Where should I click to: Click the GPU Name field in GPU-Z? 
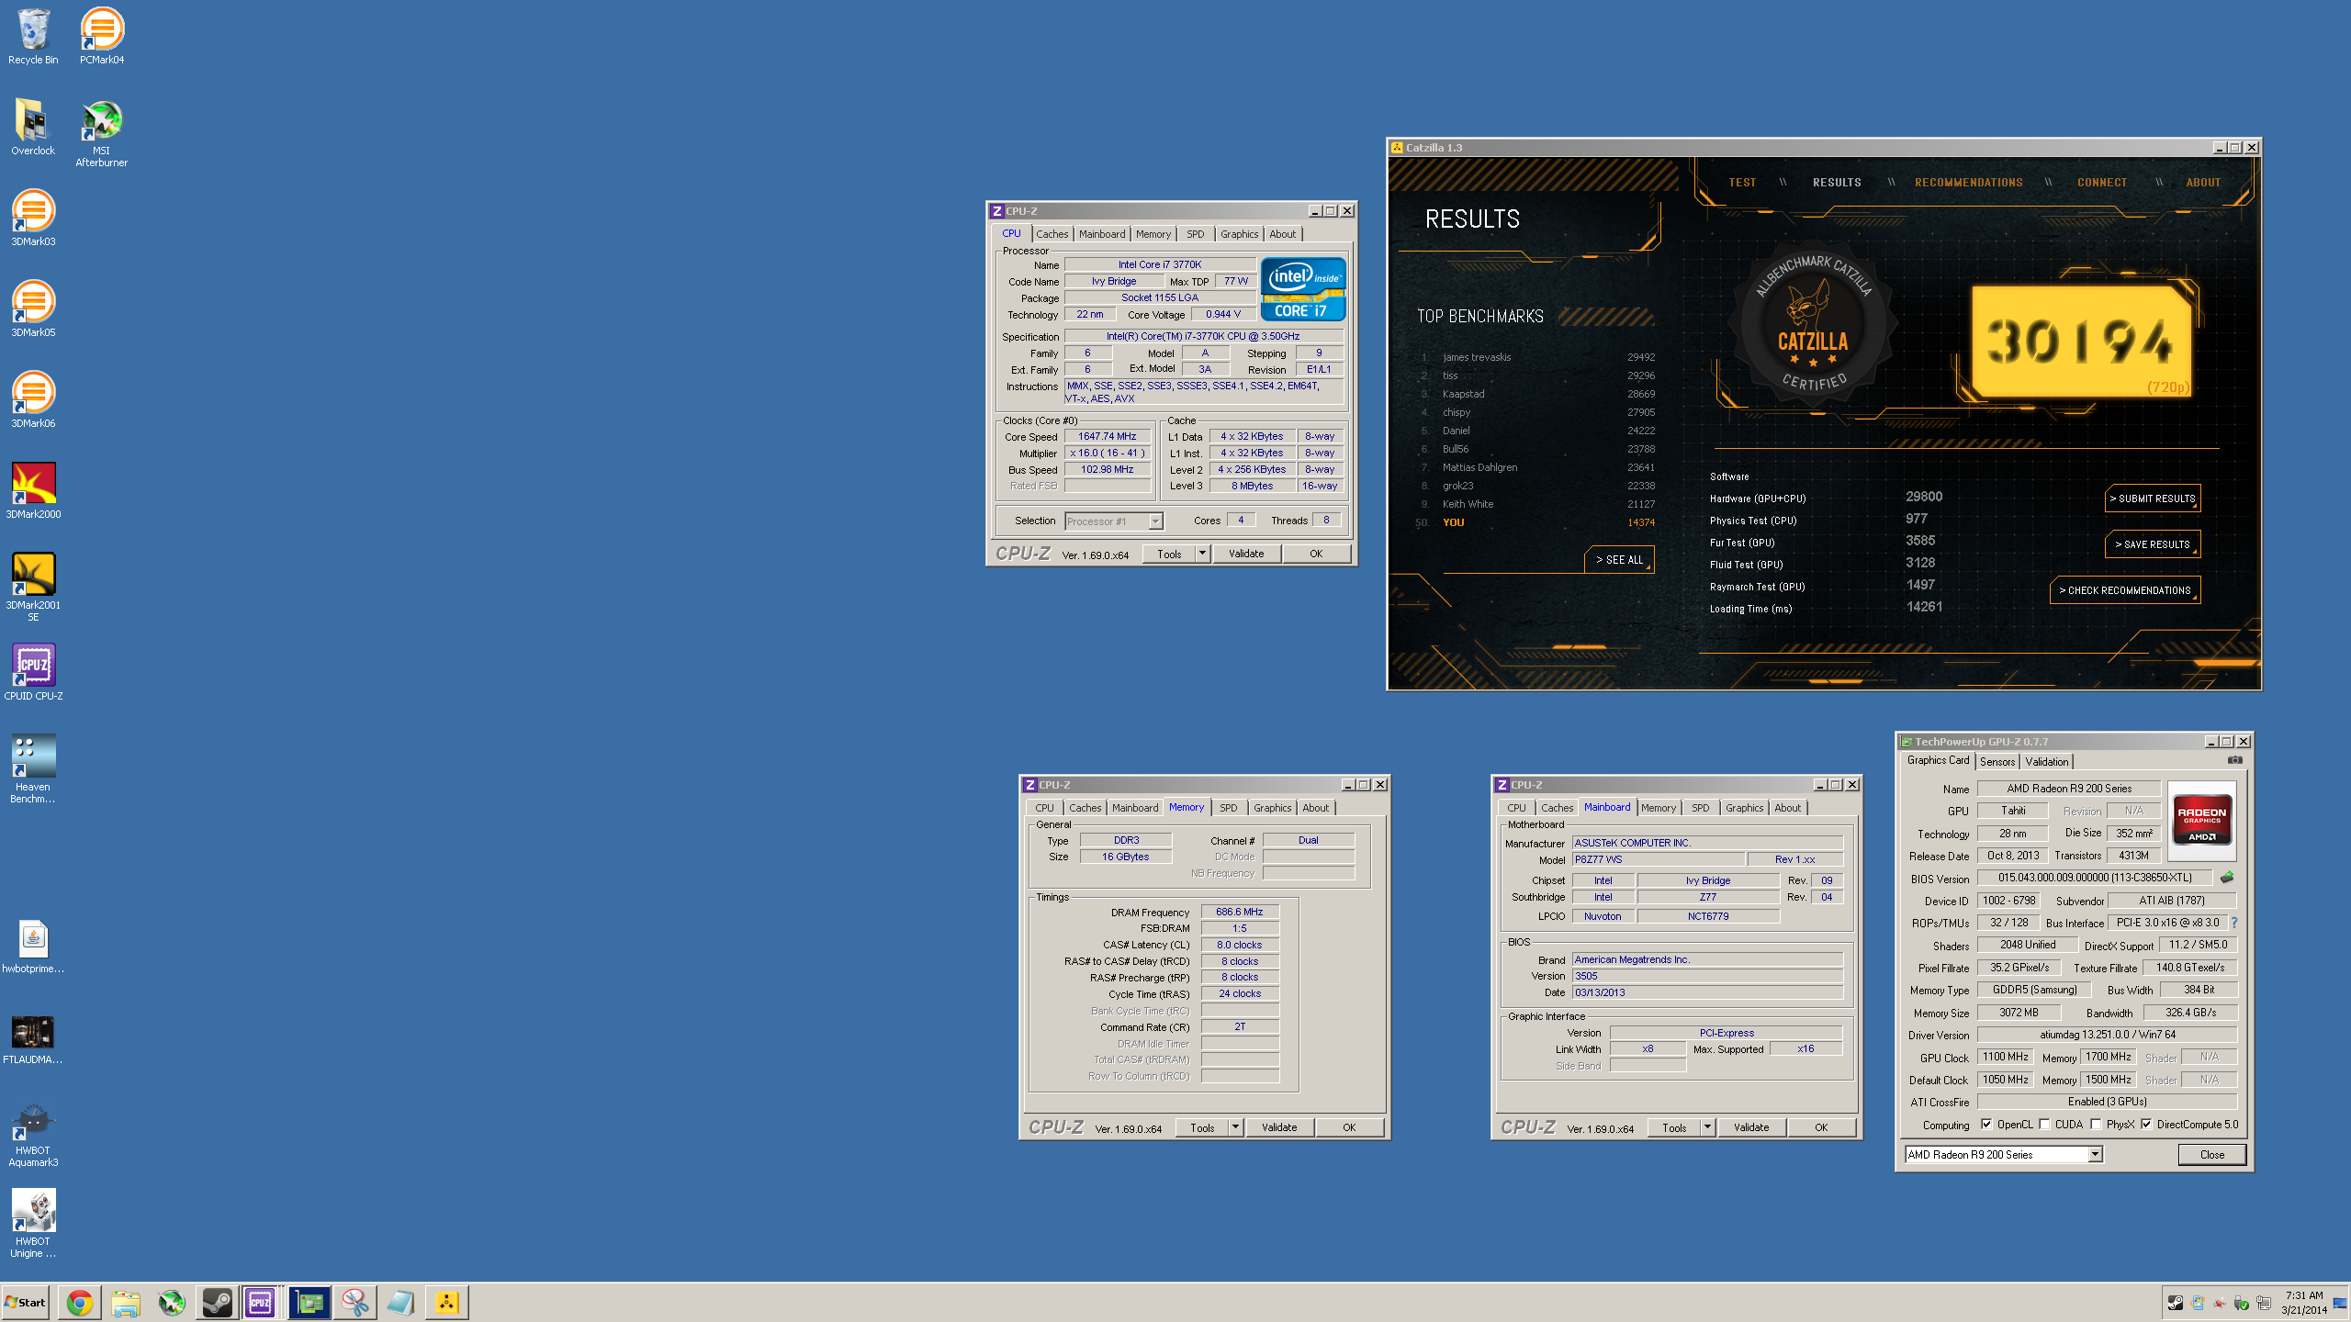coord(2069,789)
